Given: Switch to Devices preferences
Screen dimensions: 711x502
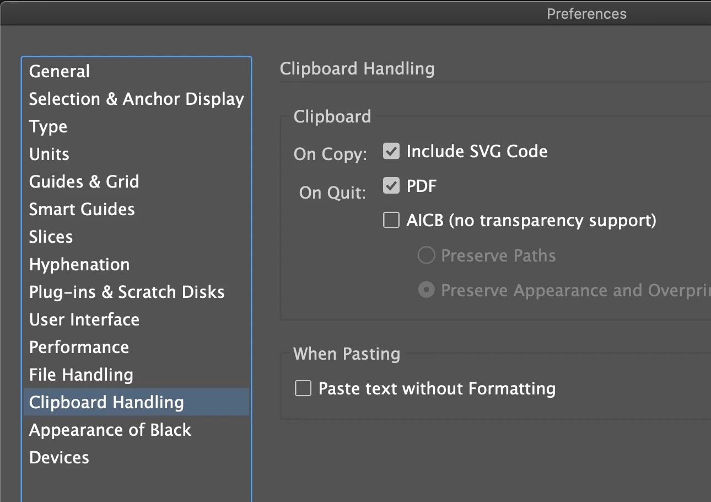Looking at the screenshot, I should (59, 458).
